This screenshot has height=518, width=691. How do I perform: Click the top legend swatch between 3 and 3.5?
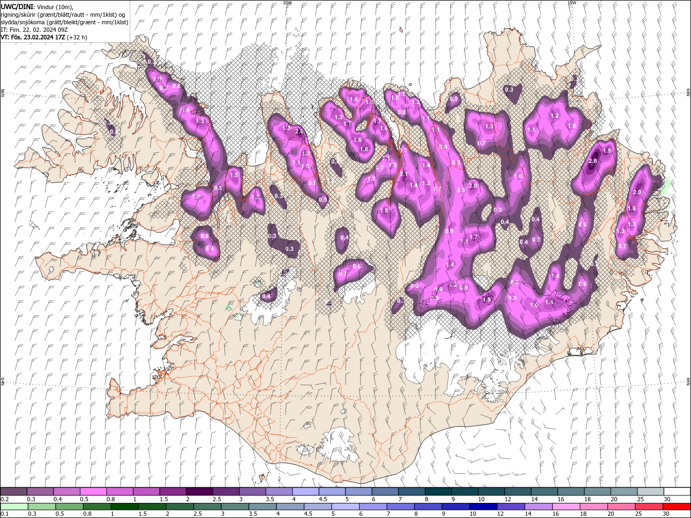(x=252, y=491)
